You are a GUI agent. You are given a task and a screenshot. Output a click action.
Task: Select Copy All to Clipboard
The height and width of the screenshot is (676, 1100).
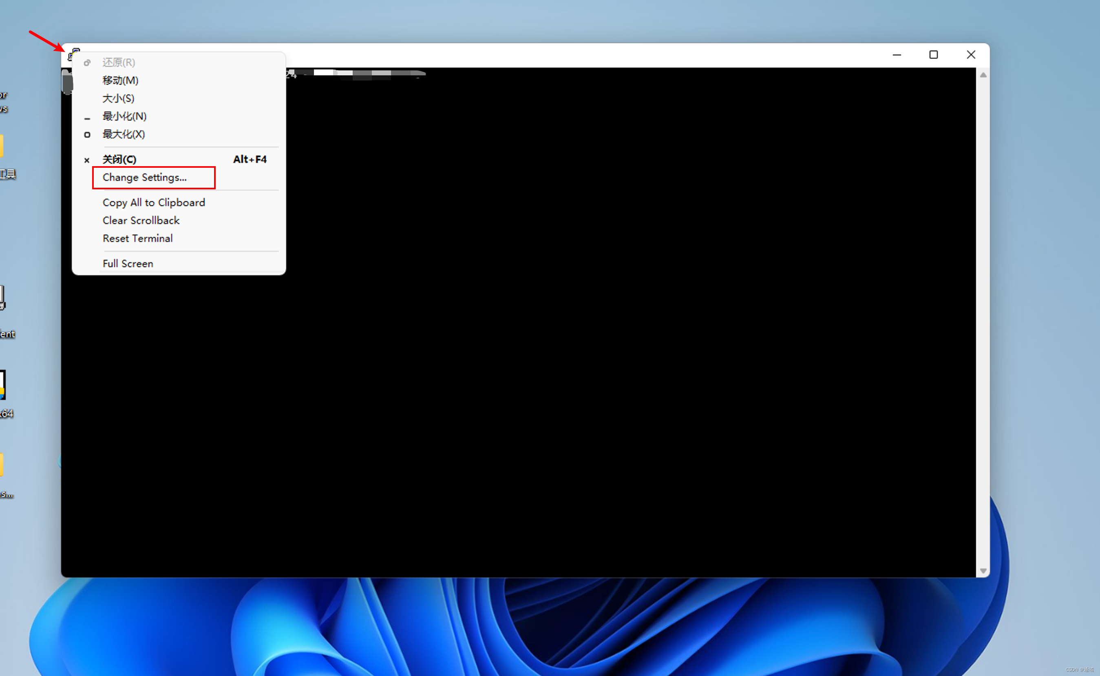tap(154, 202)
